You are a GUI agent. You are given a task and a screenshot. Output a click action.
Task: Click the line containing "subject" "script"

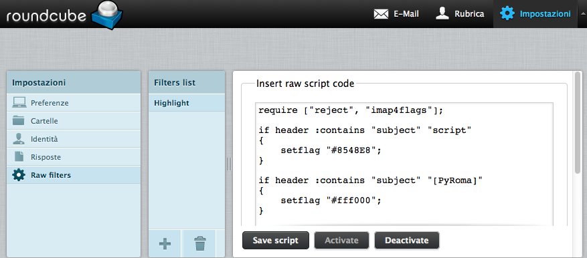(x=365, y=130)
